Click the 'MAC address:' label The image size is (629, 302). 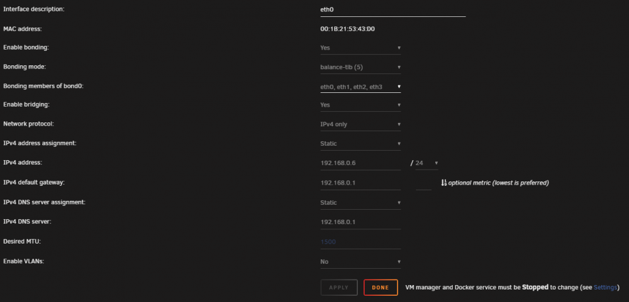point(23,29)
